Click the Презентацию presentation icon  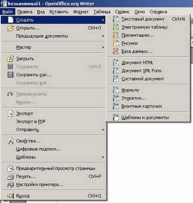(116, 35)
